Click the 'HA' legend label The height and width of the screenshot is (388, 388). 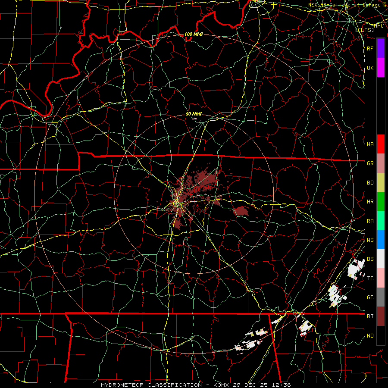point(370,144)
